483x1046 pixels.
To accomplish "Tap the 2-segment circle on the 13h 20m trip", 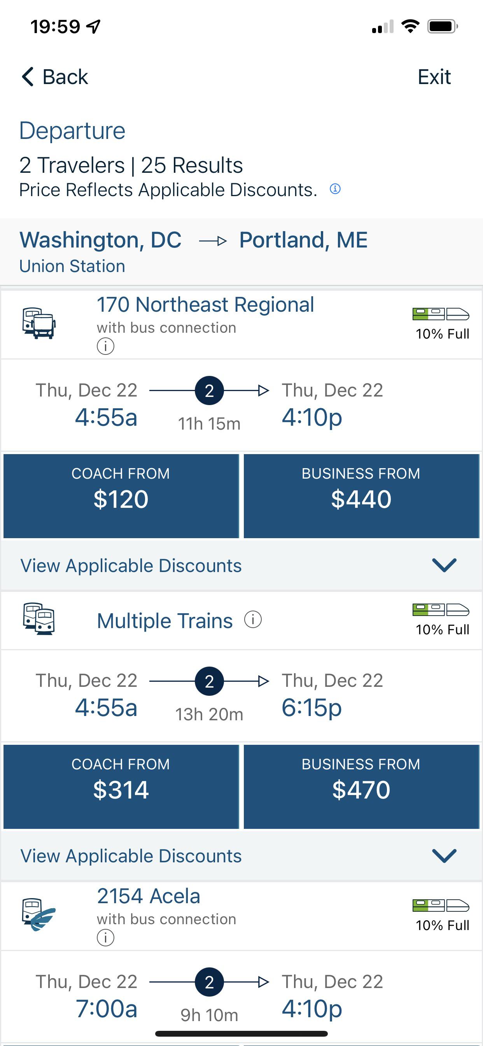I will tap(209, 681).
